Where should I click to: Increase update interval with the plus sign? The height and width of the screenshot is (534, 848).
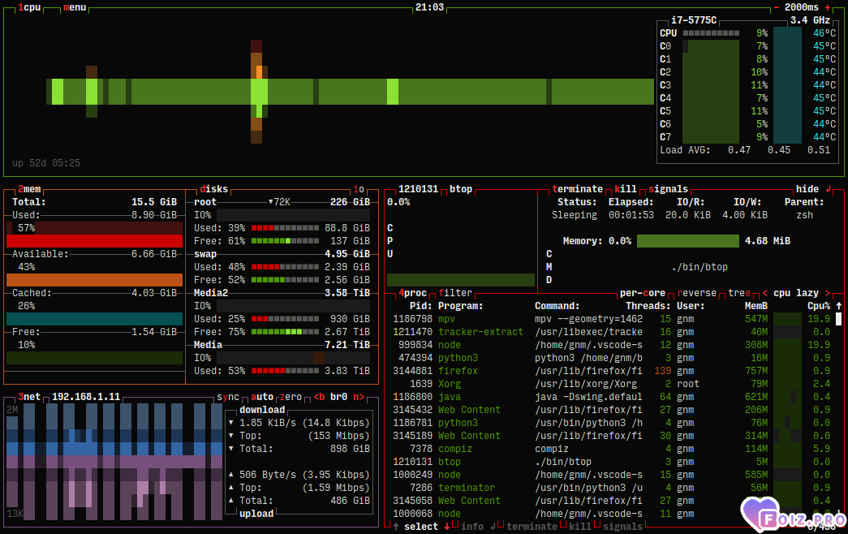(x=828, y=7)
